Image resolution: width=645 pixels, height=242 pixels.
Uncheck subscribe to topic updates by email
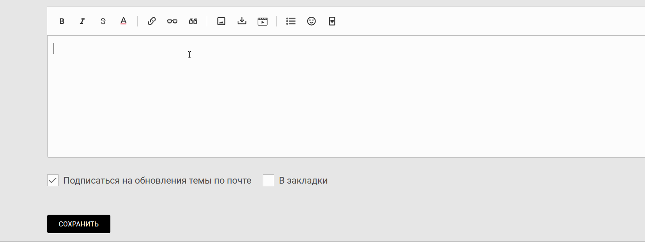pyautogui.click(x=53, y=181)
